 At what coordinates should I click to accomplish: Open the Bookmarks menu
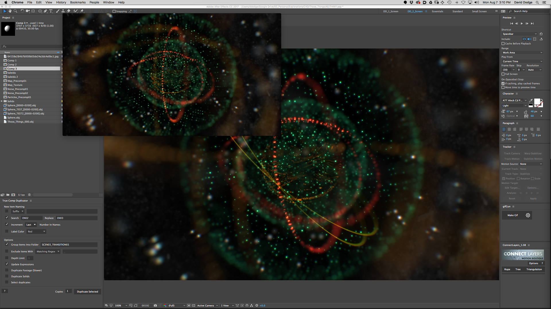tap(78, 2)
